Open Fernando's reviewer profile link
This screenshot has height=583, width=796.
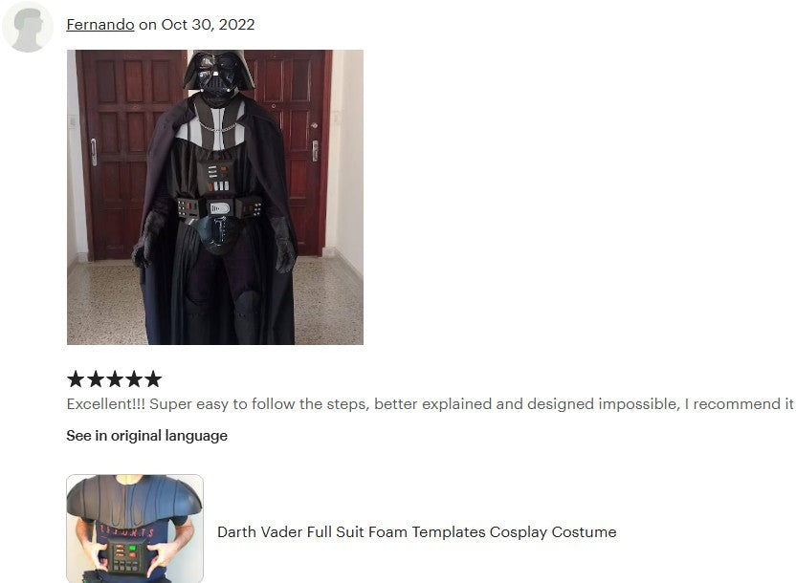pos(100,24)
